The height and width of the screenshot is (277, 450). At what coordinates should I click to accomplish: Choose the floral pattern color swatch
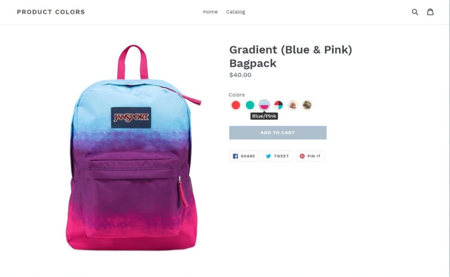293,105
